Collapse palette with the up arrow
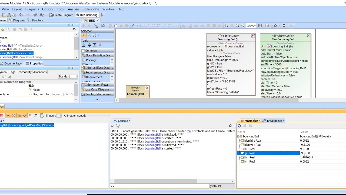 click(x=97, y=99)
